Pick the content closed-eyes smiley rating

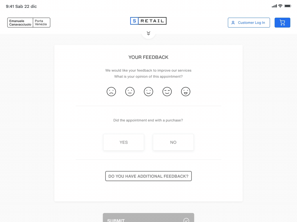point(167,92)
